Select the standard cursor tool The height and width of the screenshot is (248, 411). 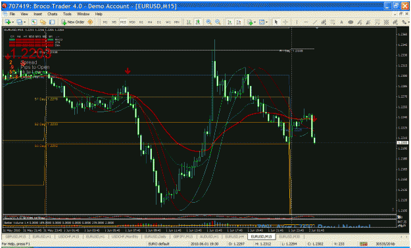coord(276,22)
